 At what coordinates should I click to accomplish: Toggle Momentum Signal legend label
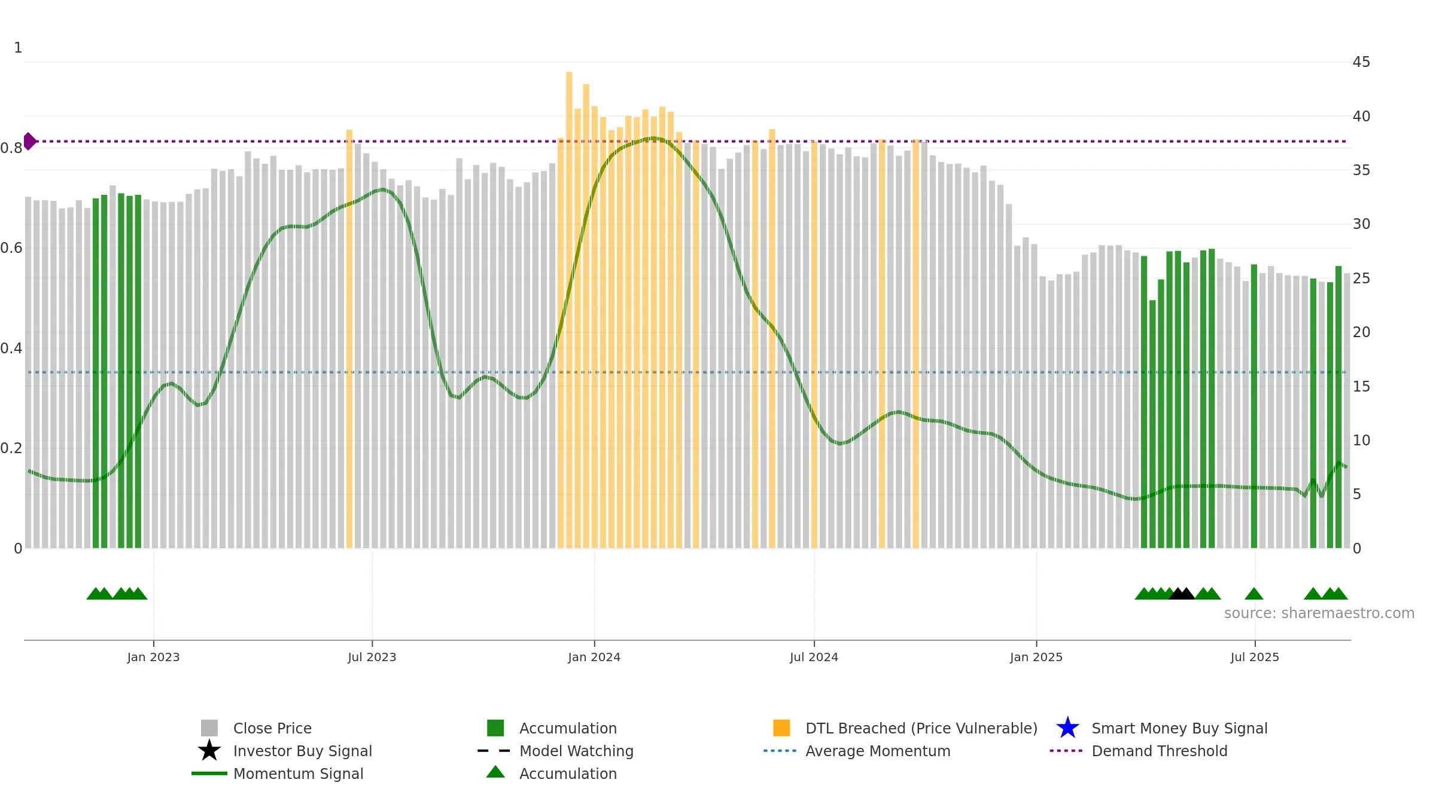coord(299,774)
